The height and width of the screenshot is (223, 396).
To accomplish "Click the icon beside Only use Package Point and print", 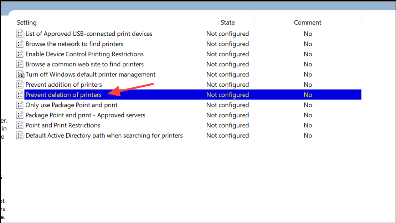I will pos(20,105).
